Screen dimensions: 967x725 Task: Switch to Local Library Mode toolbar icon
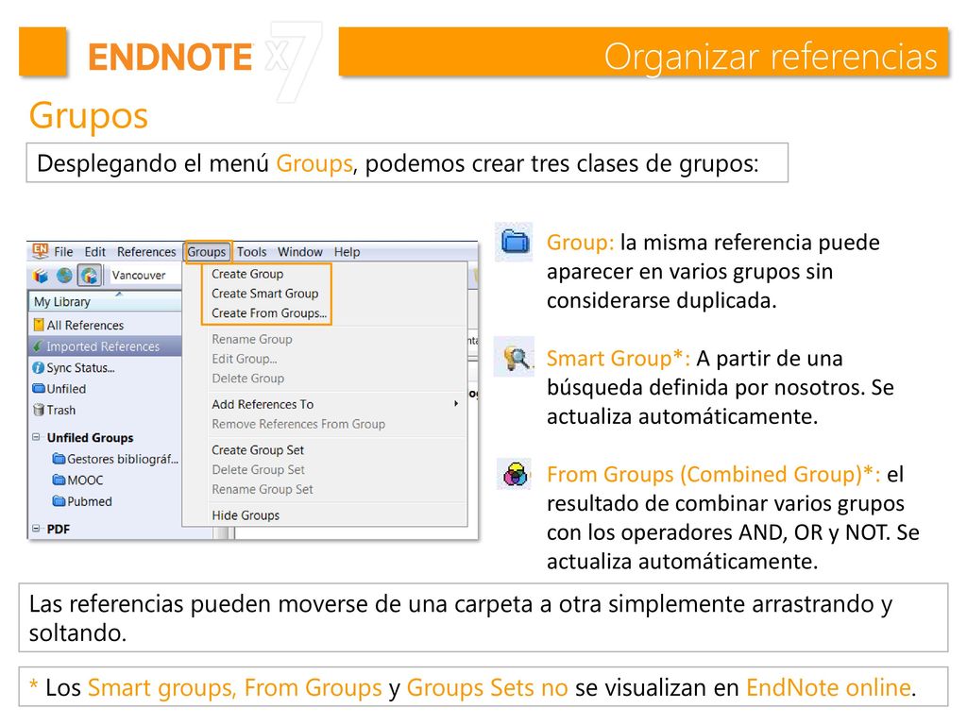click(41, 276)
